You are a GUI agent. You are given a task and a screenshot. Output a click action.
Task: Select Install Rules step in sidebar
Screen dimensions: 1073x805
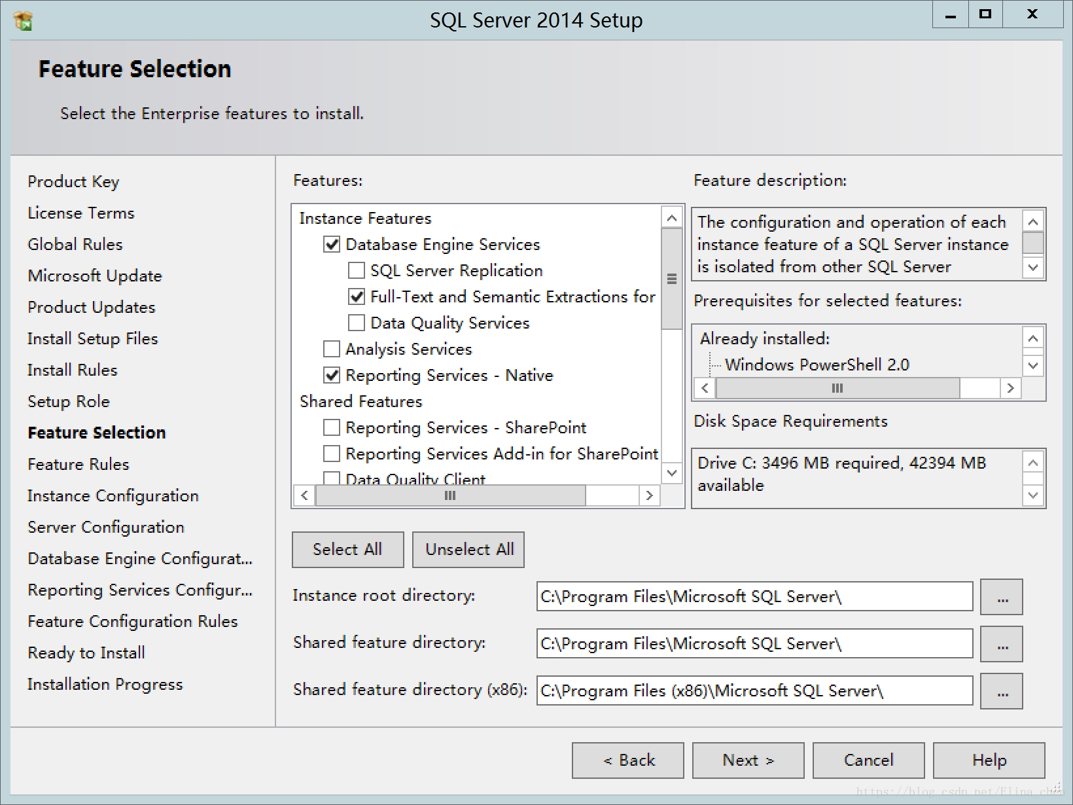[x=73, y=370]
